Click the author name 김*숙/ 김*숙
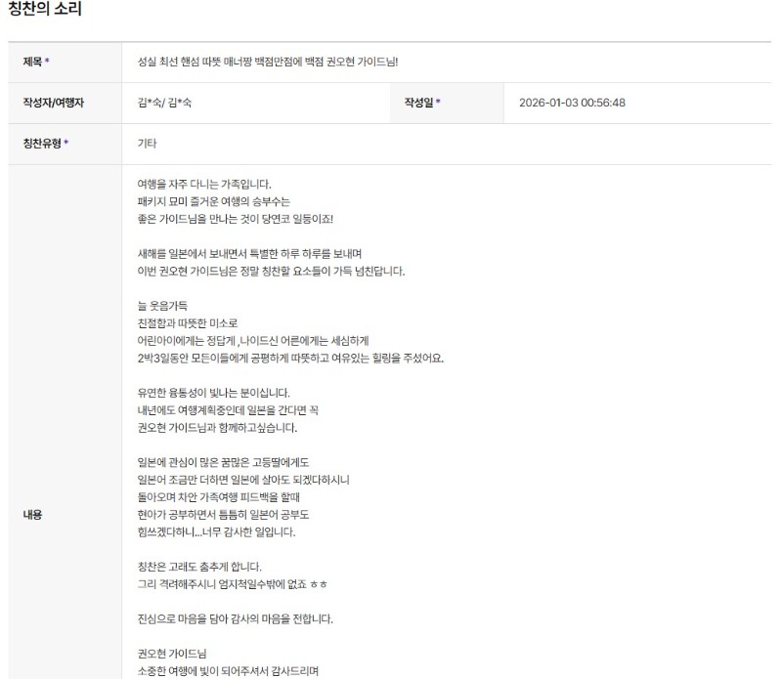 164,103
